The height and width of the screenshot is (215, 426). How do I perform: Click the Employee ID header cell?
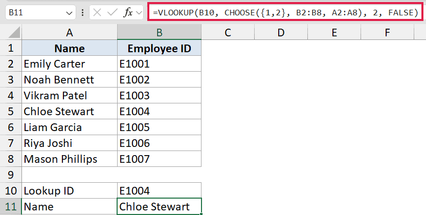(159, 48)
